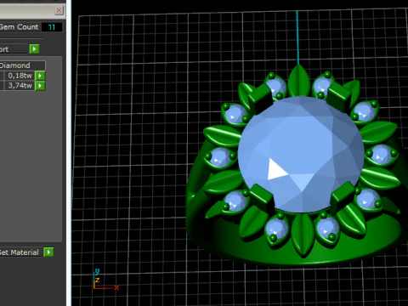Click the Gem Count value field
The height and width of the screenshot is (306, 408).
click(52, 27)
